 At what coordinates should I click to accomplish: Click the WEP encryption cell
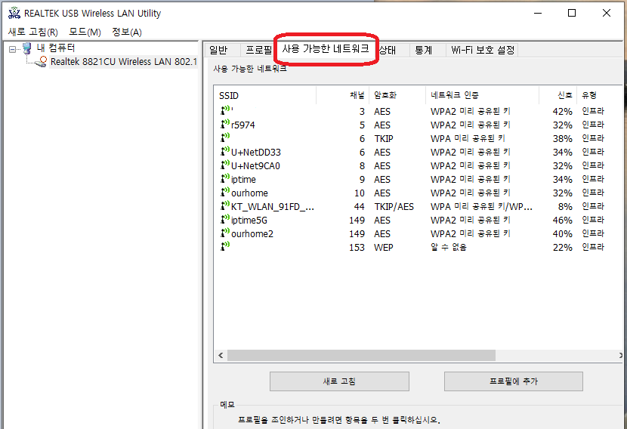pos(384,248)
